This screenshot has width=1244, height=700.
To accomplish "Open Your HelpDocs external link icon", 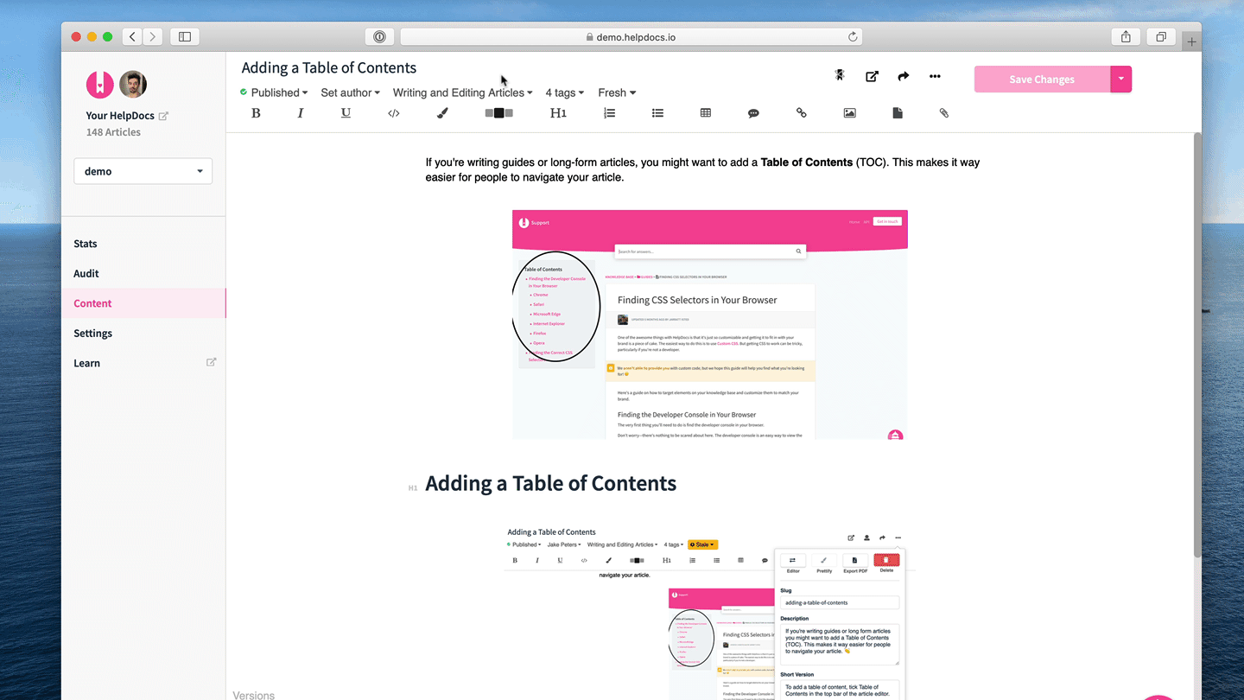I will tap(163, 116).
